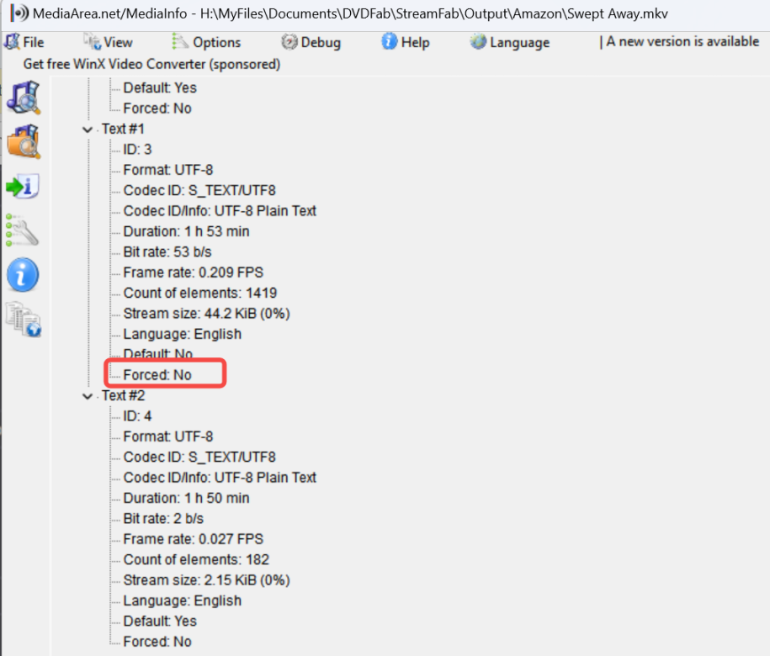Select Forced: No row under Text #1
The image size is (770, 656).
point(157,375)
